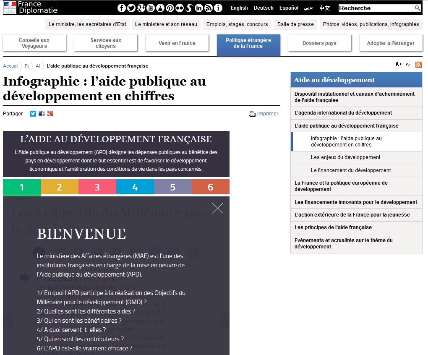Open the Twitter icon in the black header
Viewport: 428px width, 355px height.
click(131, 8)
